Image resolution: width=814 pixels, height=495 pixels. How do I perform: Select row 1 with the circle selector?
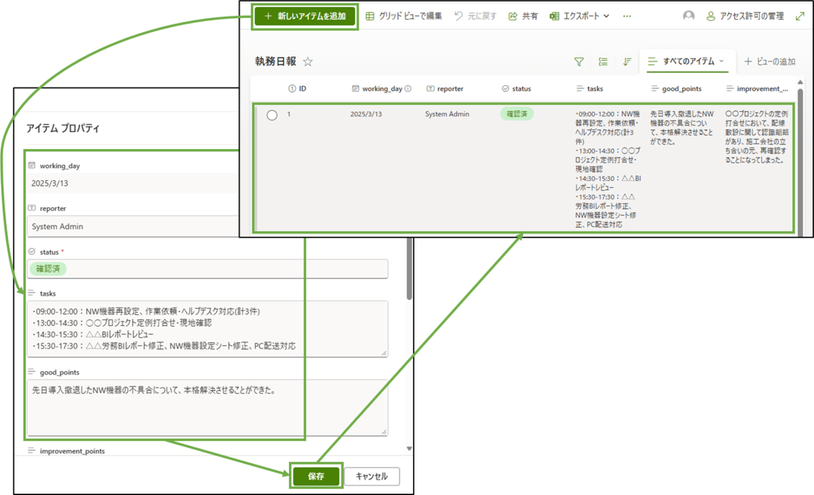[x=272, y=115]
